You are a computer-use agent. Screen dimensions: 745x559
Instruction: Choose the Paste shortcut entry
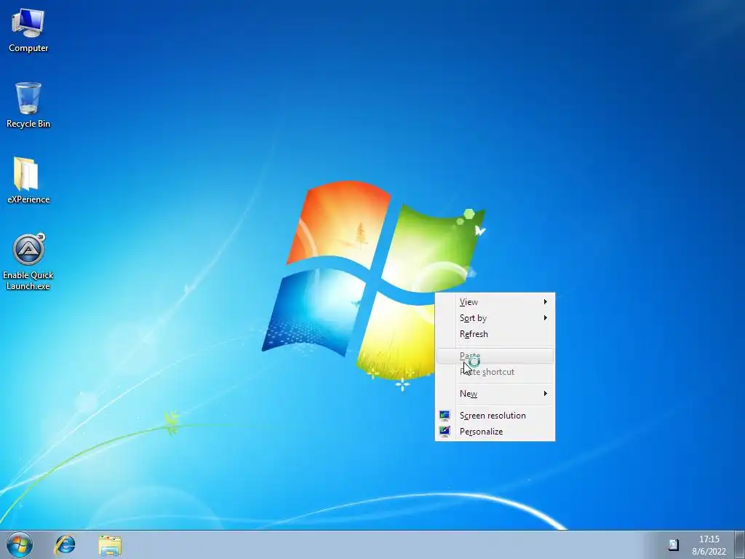point(495,372)
